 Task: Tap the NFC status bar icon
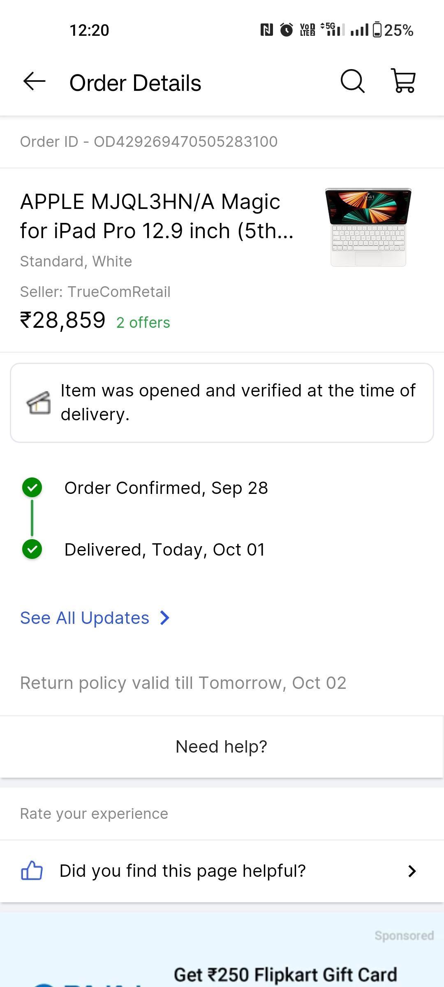tap(266, 30)
